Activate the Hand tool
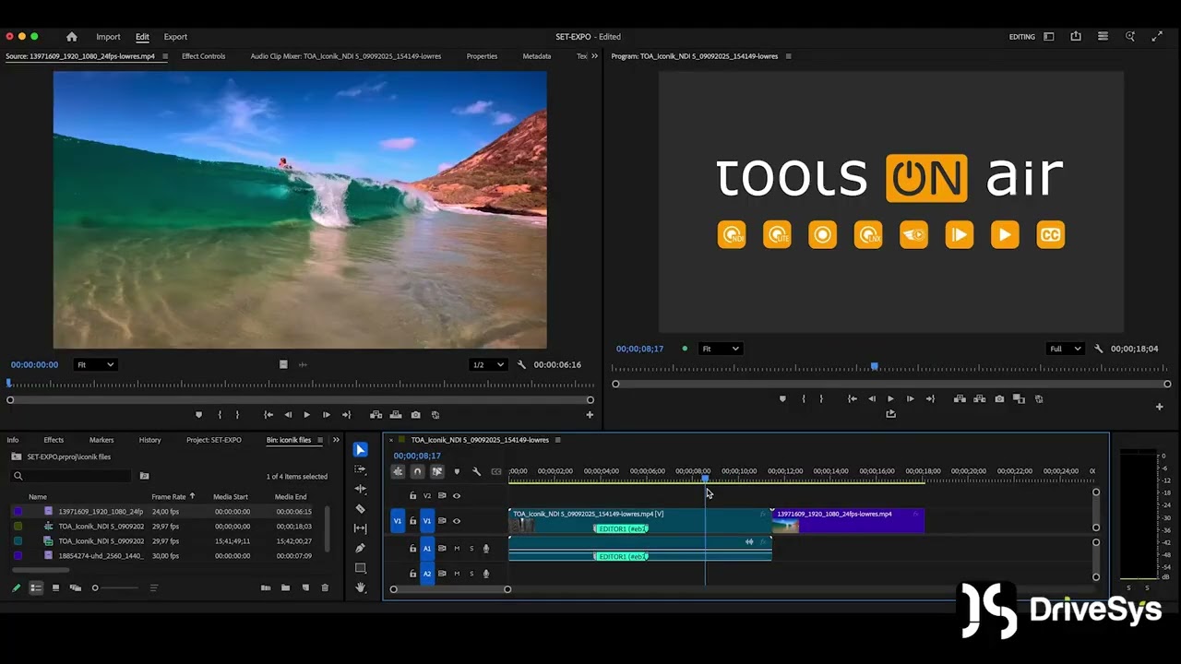This screenshot has height=664, width=1181. tap(361, 587)
